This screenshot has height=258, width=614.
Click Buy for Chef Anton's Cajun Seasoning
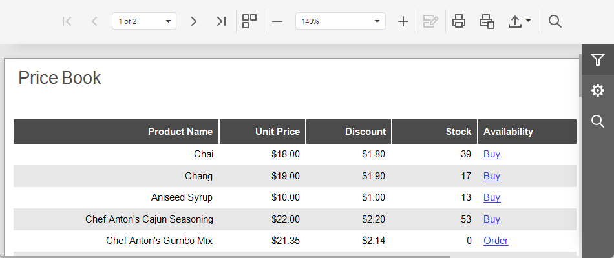tap(492, 219)
